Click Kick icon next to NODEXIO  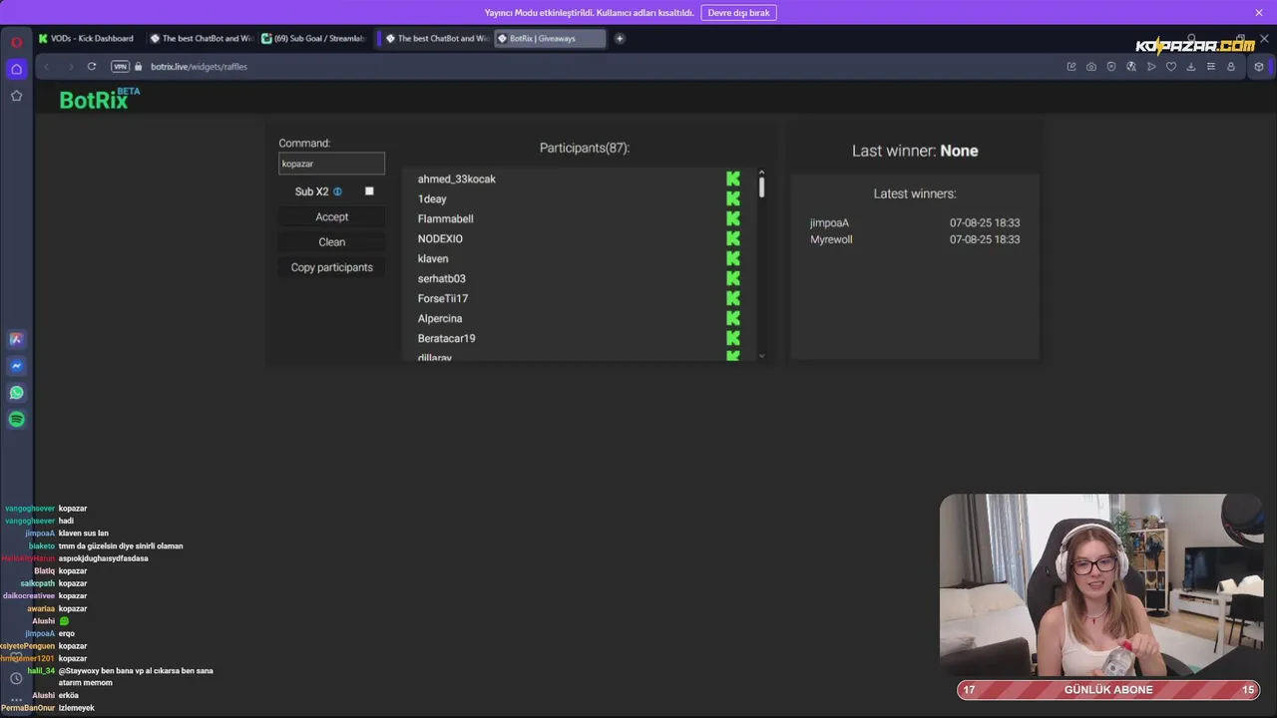[x=733, y=238]
